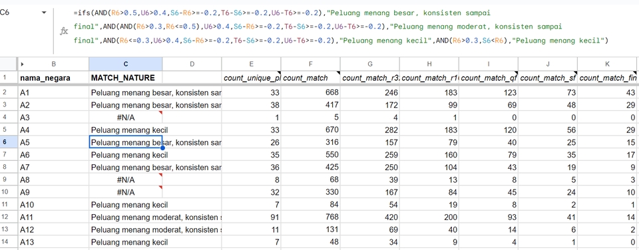Click the count_match_sf header cell
The height and width of the screenshot is (250, 639).
pyautogui.click(x=548, y=78)
